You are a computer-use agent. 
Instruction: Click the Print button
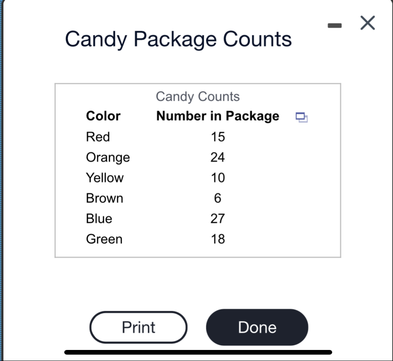coord(138,327)
